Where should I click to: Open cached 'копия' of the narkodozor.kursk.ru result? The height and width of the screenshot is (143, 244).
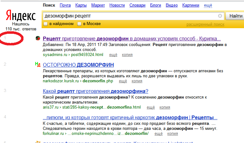click(x=137, y=81)
